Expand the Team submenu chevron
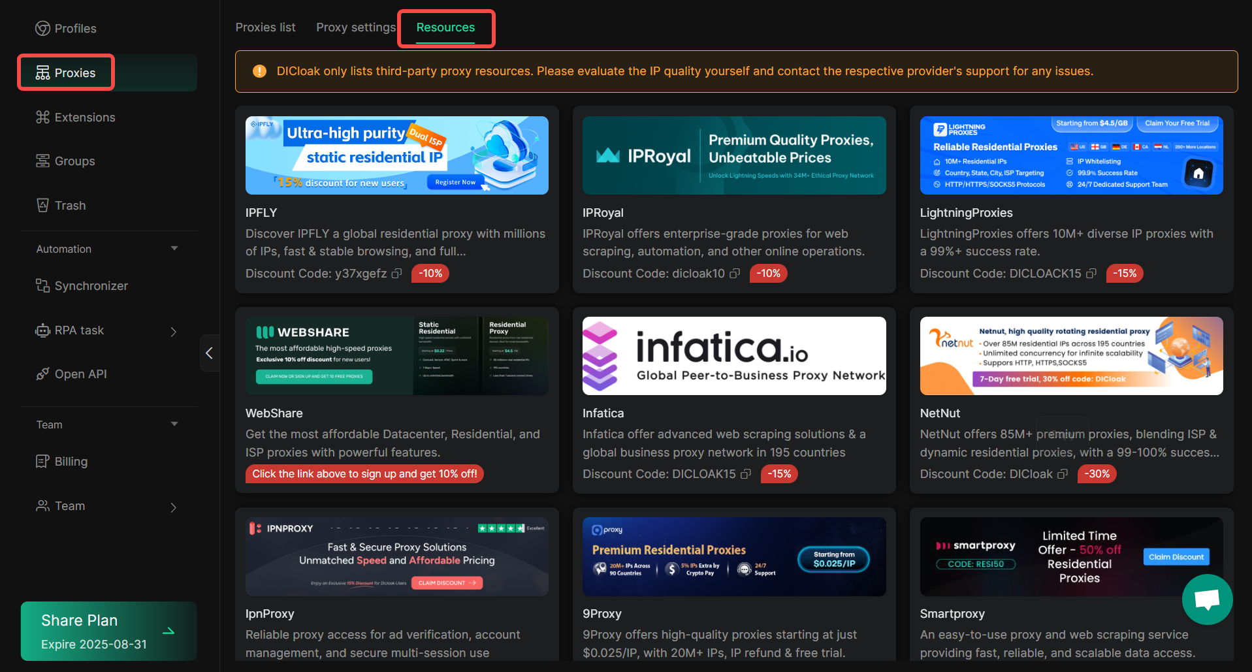The height and width of the screenshot is (672, 1252). pyautogui.click(x=174, y=507)
